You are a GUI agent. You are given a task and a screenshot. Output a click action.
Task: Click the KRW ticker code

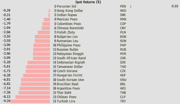click(x=123, y=80)
